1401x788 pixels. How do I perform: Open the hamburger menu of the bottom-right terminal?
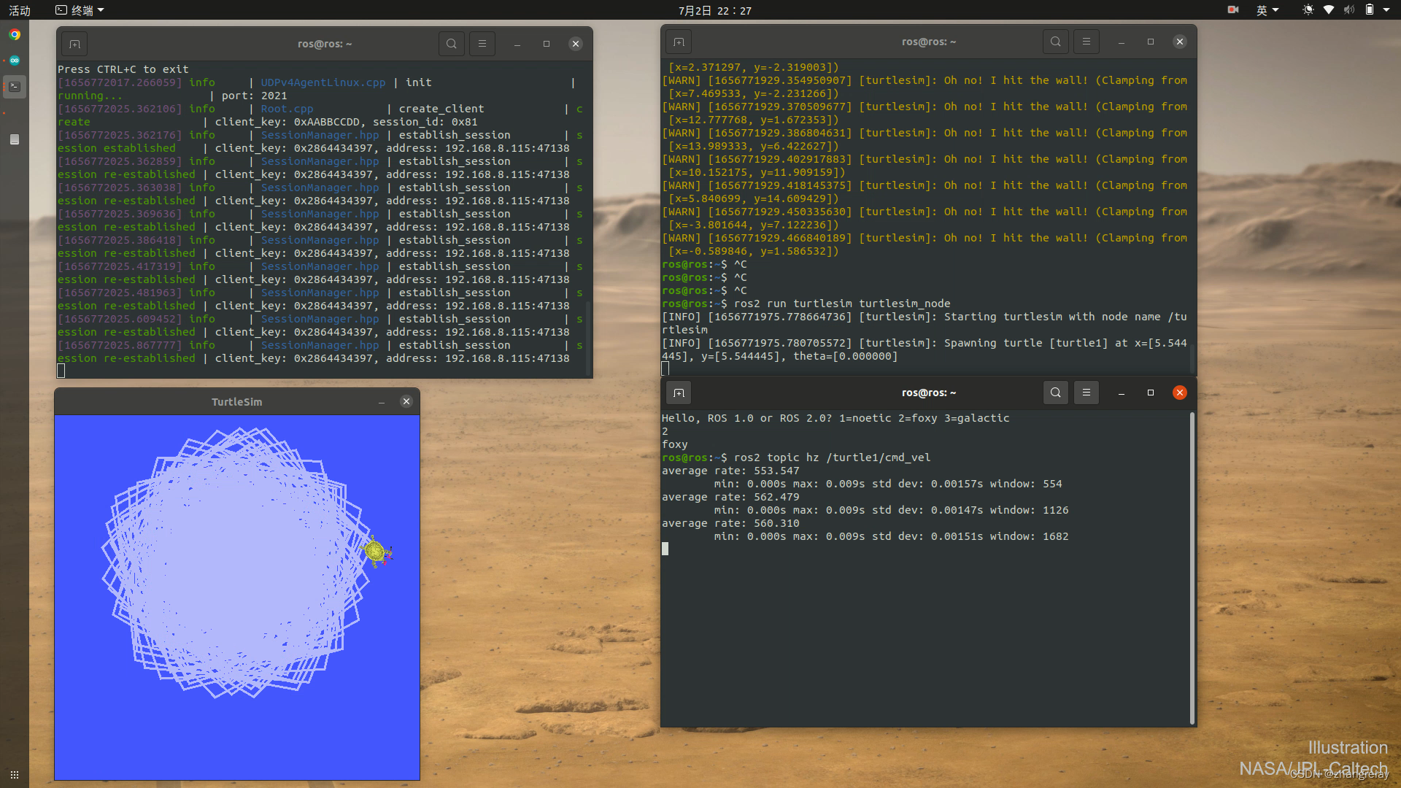(x=1087, y=393)
